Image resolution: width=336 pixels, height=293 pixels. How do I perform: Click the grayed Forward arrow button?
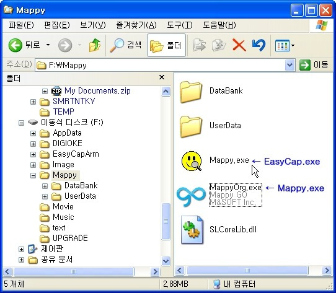tap(65, 45)
